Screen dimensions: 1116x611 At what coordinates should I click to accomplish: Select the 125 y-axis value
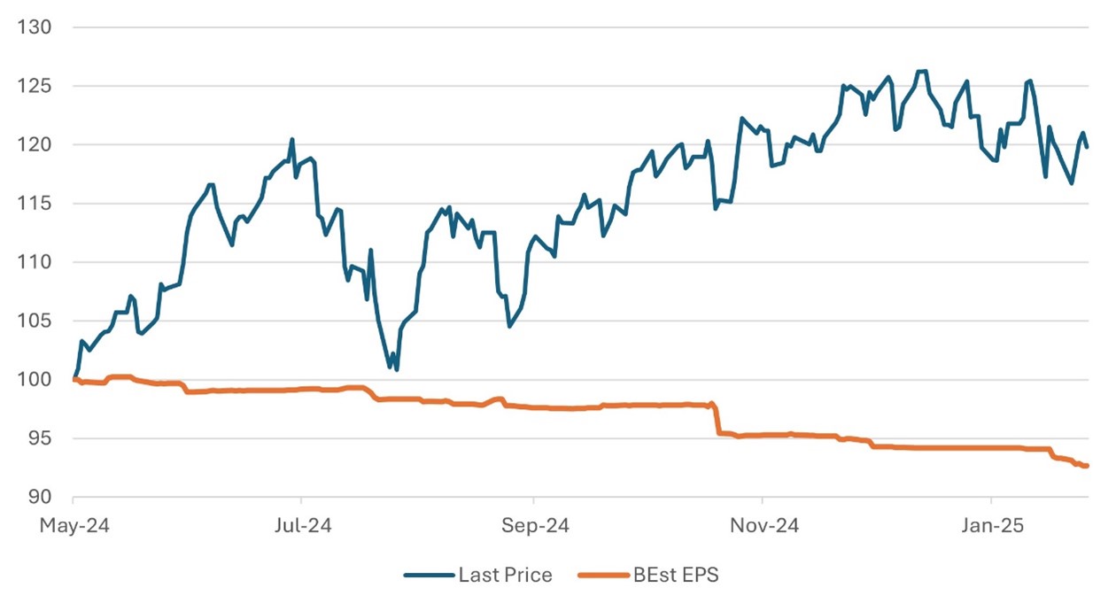(35, 86)
